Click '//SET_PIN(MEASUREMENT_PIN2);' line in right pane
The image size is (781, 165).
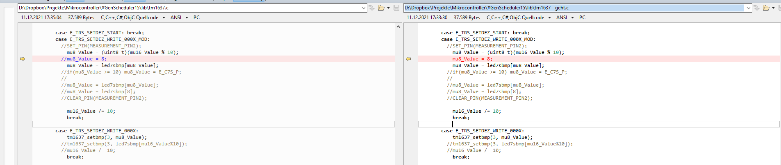tap(487, 46)
